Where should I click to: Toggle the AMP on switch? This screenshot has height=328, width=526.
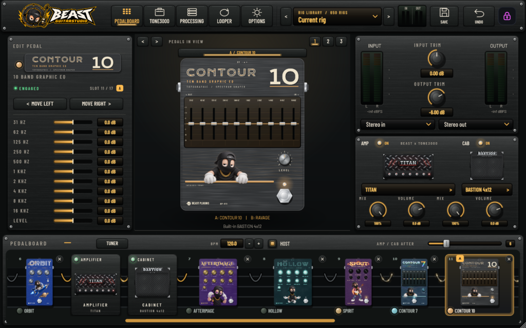pos(380,143)
